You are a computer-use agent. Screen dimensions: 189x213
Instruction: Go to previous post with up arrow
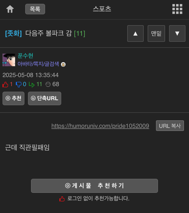pos(135,33)
